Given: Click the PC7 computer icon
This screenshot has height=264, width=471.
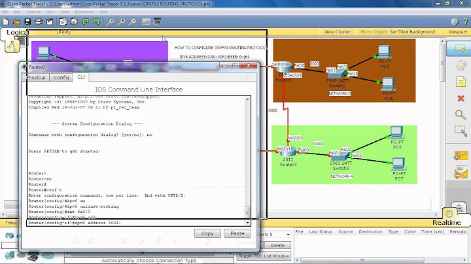Looking at the screenshot, I should [399, 165].
